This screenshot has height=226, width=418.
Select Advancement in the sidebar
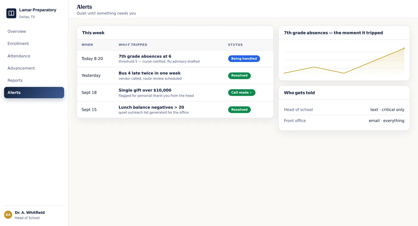34,68
